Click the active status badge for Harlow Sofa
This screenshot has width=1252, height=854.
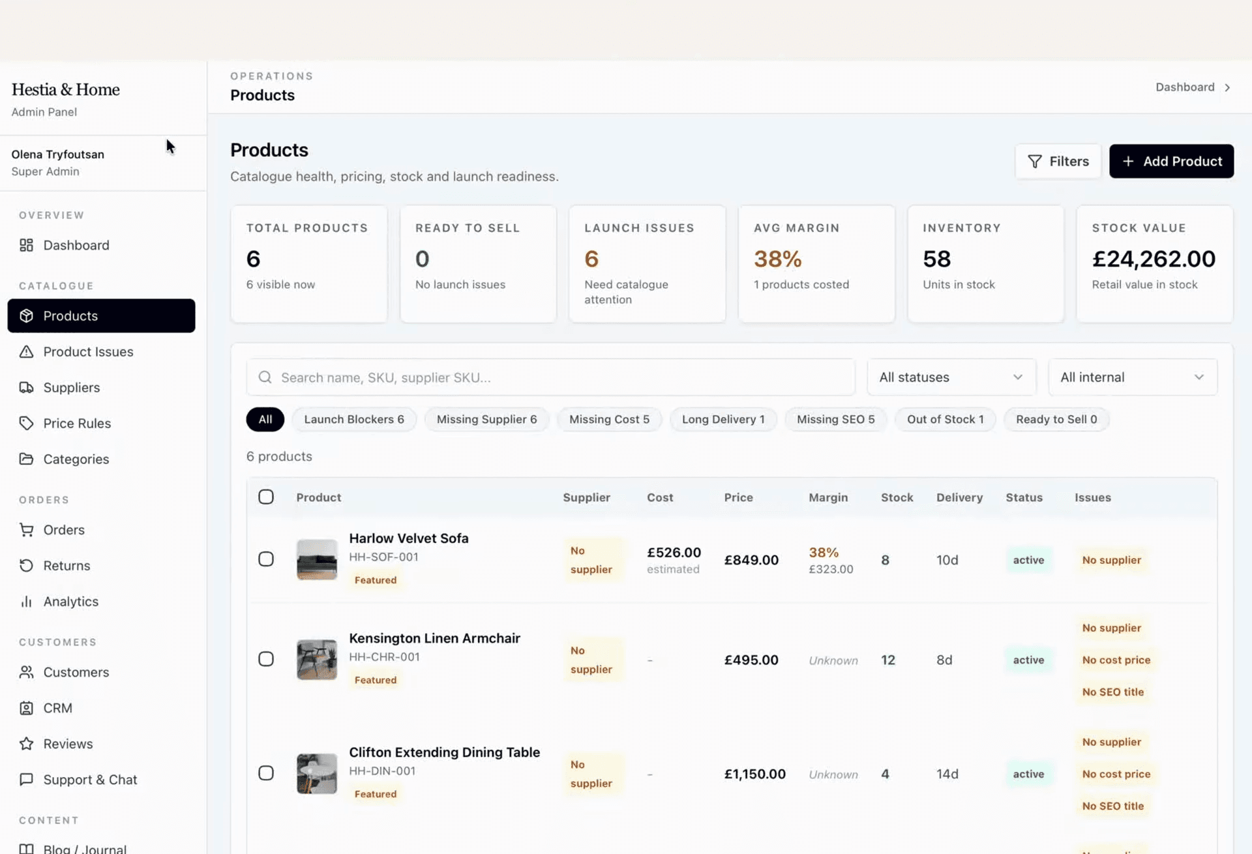(1028, 560)
